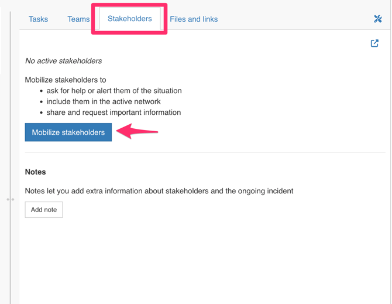This screenshot has width=392, height=304.
Task: Click the 'ask for help or alert' bullet
Action: (x=114, y=91)
